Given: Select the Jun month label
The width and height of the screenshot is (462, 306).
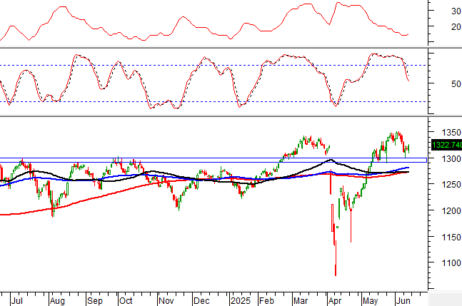Looking at the screenshot, I should [403, 301].
